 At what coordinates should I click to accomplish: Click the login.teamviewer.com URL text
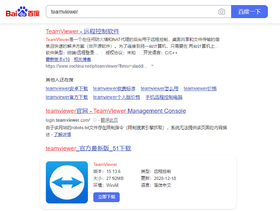tap(68, 120)
